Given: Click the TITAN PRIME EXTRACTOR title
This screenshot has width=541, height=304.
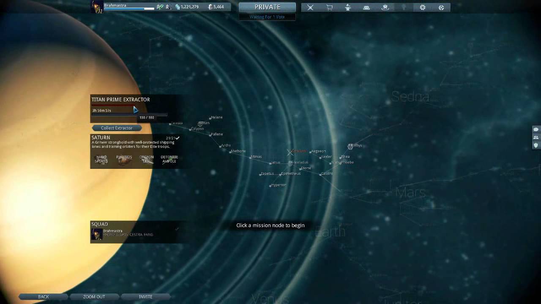Looking at the screenshot, I should pyautogui.click(x=120, y=100).
